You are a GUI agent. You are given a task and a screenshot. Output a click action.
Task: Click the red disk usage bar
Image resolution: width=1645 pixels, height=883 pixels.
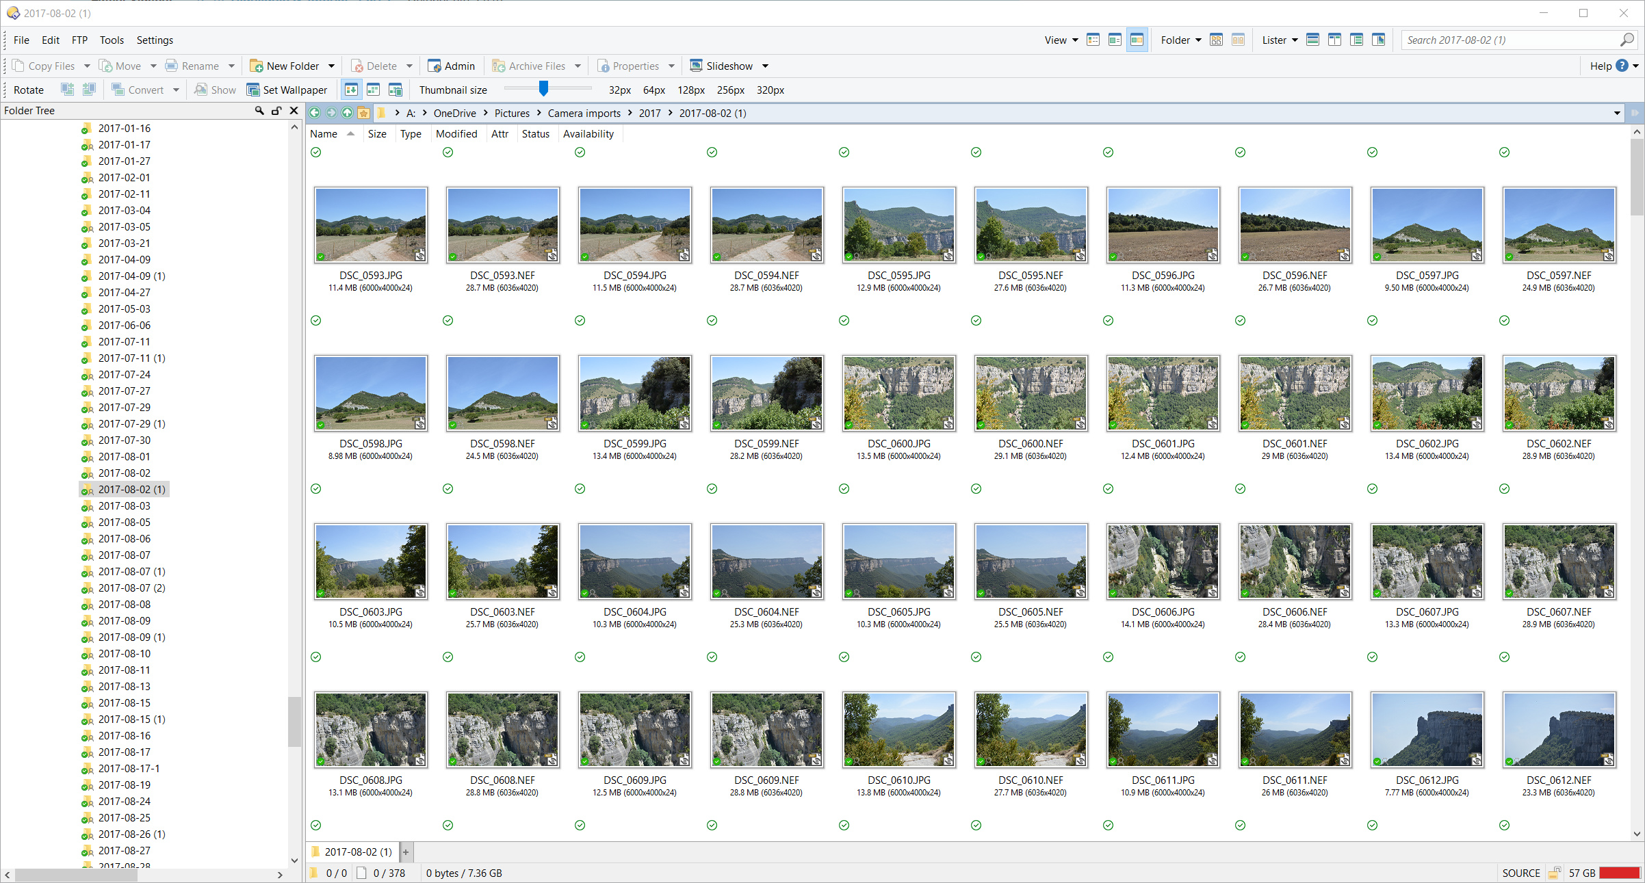(1620, 873)
